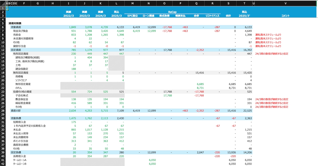Click the 6,685 value in column Q

point(200,84)
